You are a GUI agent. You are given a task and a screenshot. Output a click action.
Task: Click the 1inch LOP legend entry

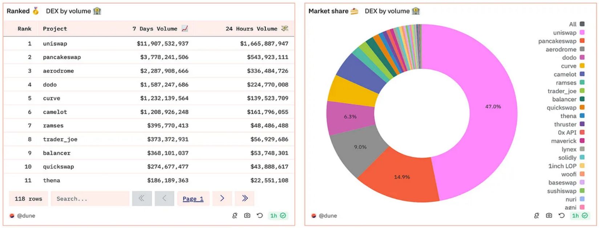click(566, 166)
